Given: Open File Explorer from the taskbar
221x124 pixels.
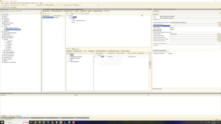Looking at the screenshot, I should [x=40, y=122].
